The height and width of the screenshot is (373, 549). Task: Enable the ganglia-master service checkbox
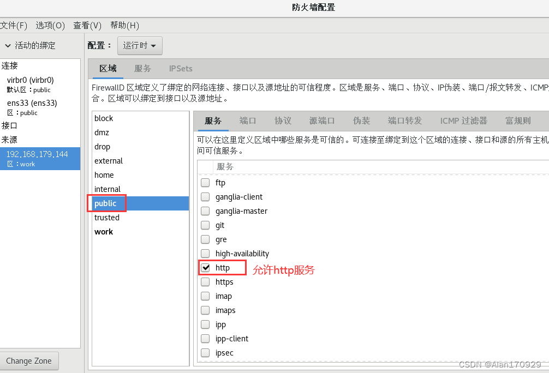click(205, 211)
